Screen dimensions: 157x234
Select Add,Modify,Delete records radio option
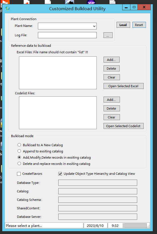point(19,158)
